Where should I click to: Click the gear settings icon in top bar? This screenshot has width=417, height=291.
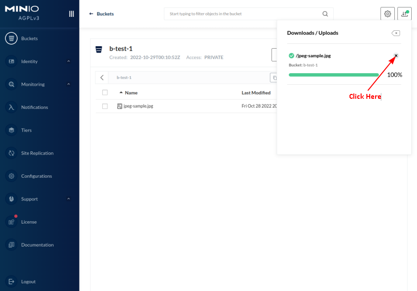click(388, 14)
